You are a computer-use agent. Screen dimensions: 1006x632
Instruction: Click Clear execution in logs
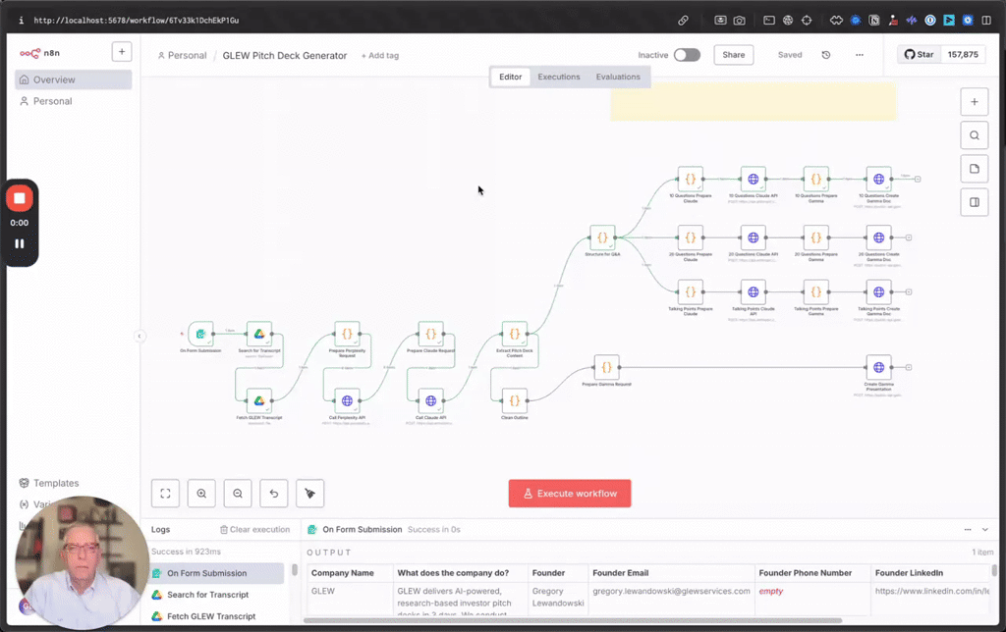254,529
